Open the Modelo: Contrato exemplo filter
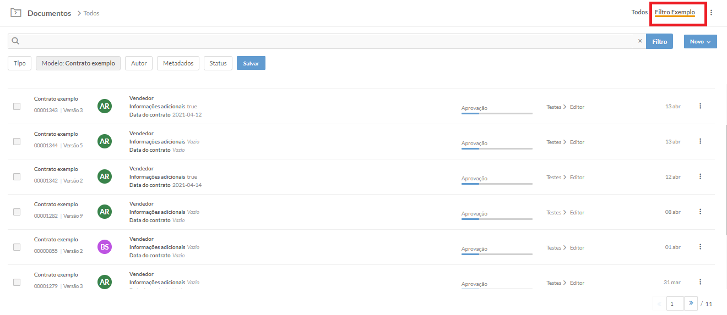727x315 pixels. 78,63
